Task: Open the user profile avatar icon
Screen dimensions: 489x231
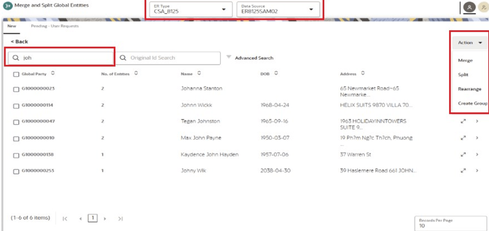Action: [469, 8]
